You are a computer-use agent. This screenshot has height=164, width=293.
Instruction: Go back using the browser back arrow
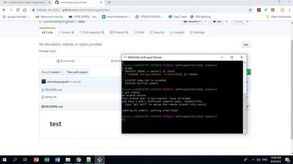(x=4, y=10)
